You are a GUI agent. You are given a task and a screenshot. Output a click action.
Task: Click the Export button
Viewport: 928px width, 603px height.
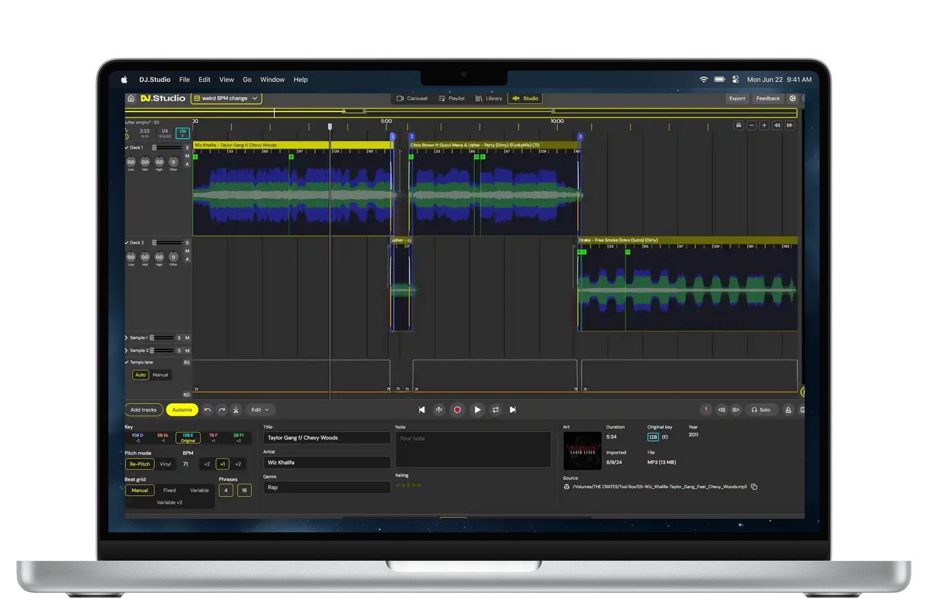pos(737,98)
